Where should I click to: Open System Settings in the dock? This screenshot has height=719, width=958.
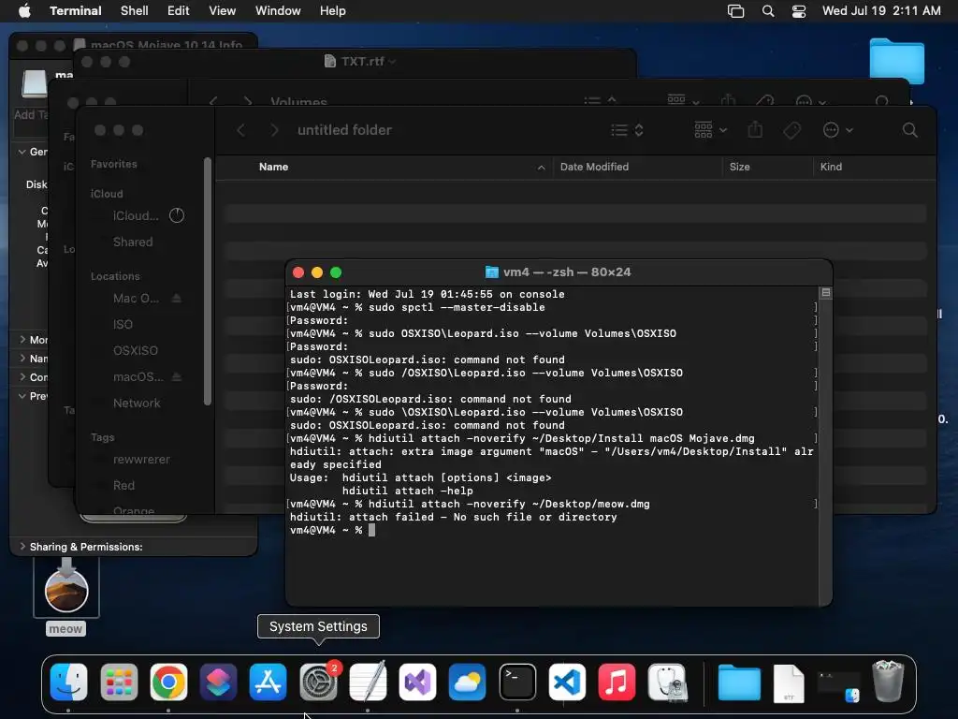pos(318,682)
